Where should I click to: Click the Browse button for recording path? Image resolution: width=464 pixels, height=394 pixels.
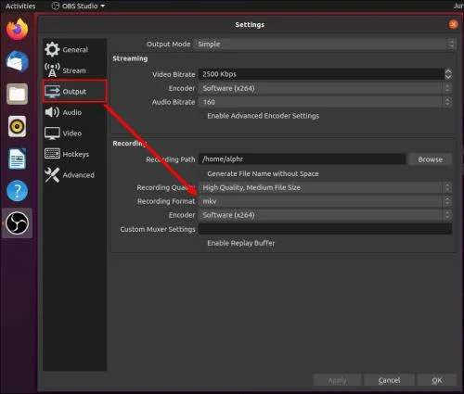[430, 159]
